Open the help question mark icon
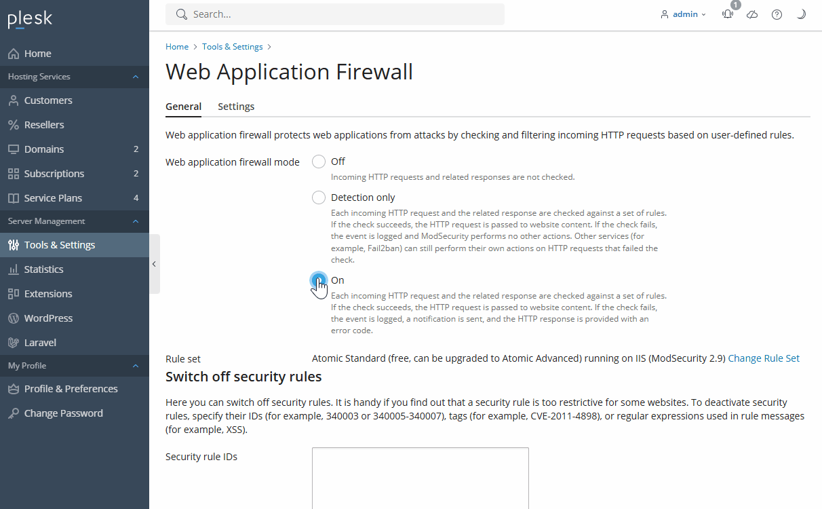Screen dimensions: 822x509 click(x=777, y=14)
